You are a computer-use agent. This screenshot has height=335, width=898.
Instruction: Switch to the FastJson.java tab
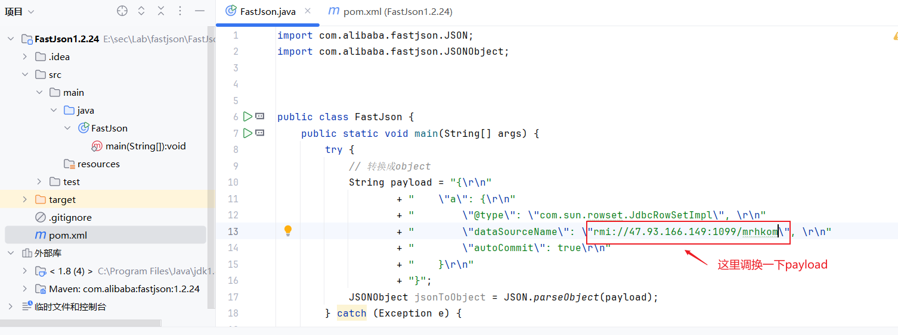pos(268,11)
